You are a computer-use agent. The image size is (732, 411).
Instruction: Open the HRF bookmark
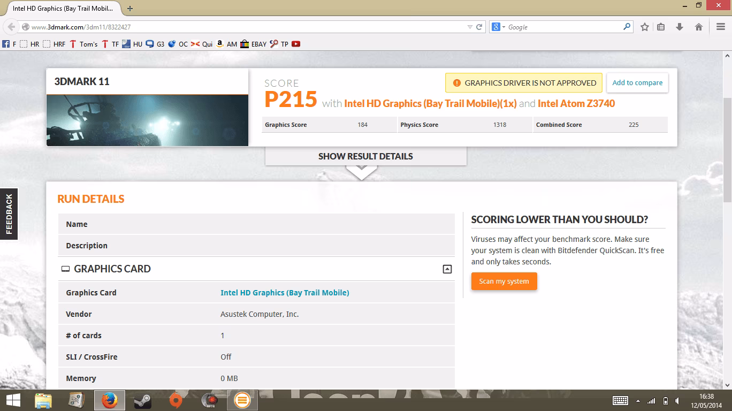click(x=54, y=44)
